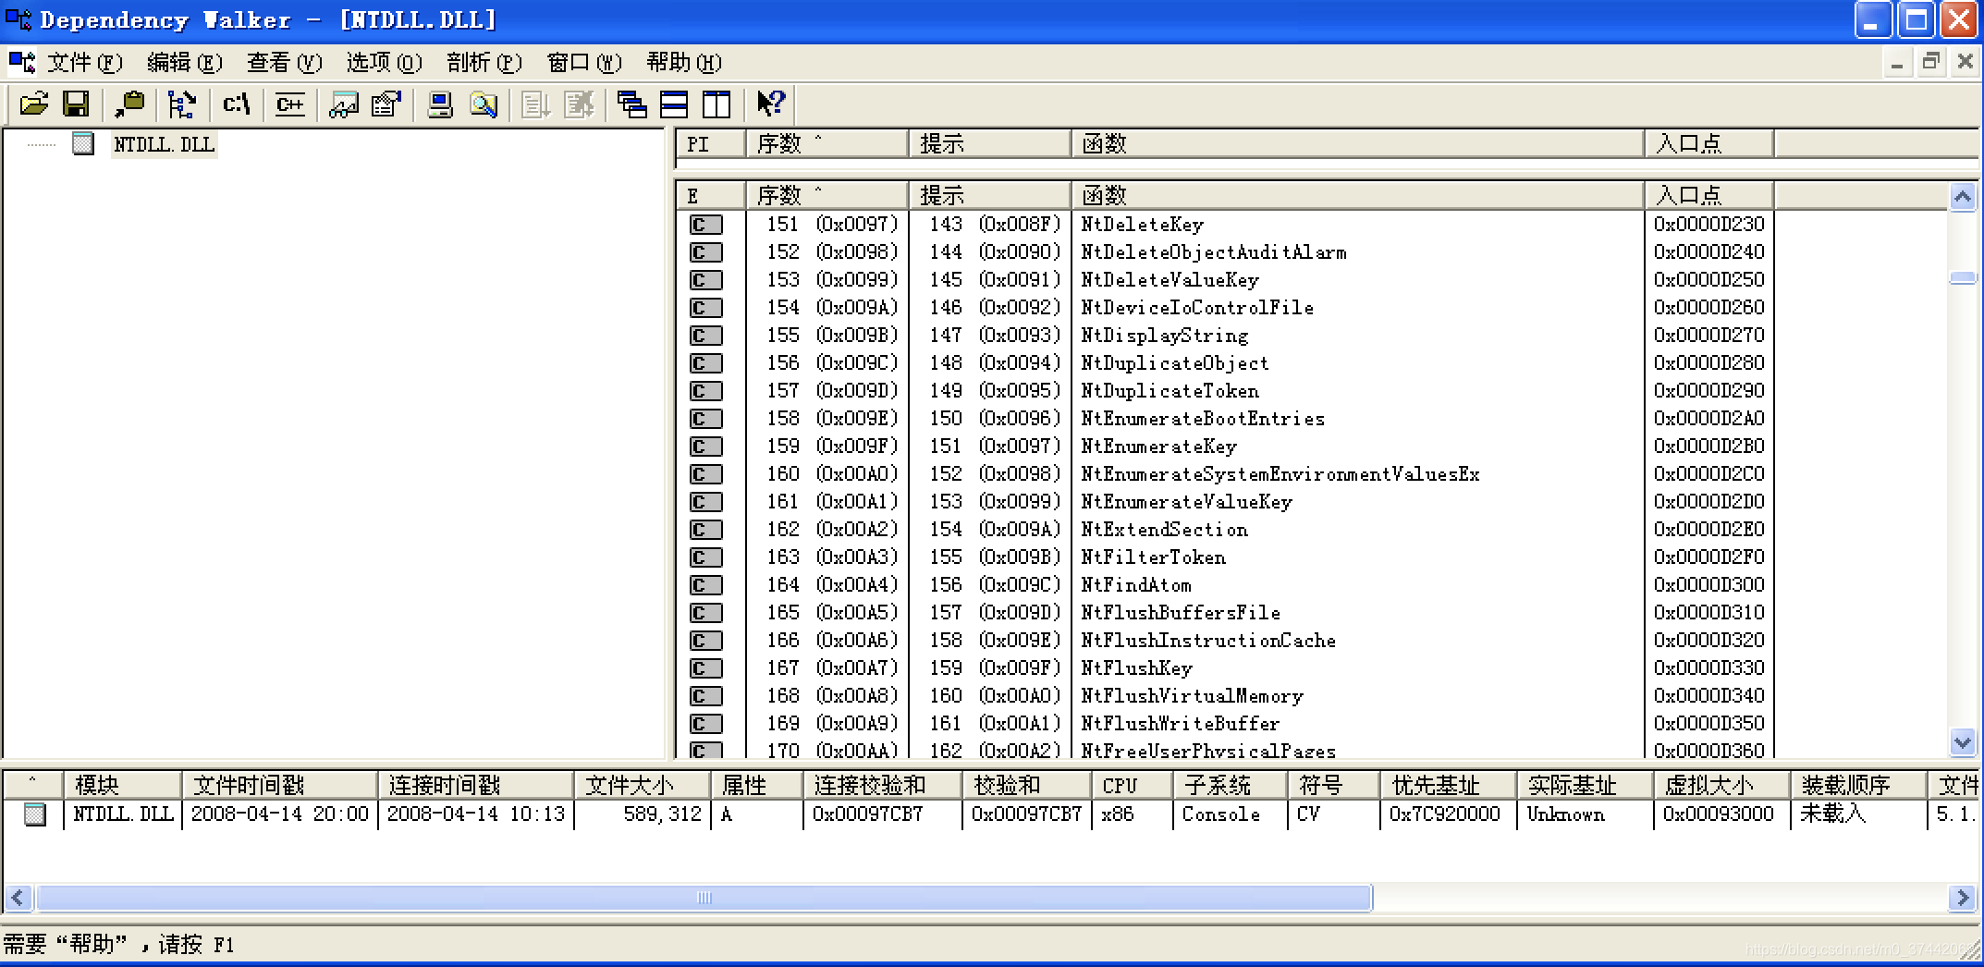Open the 窗口(W) menu
The image size is (1984, 967).
584,62
